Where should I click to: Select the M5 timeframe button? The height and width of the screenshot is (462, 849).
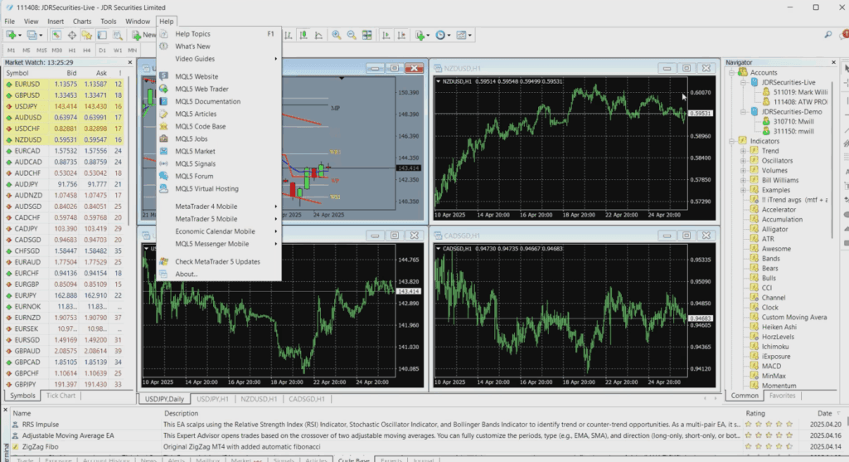pyautogui.click(x=26, y=51)
